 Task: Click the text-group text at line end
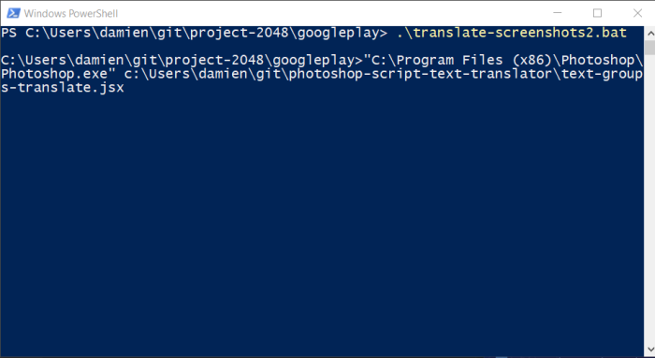pyautogui.click(x=602, y=74)
